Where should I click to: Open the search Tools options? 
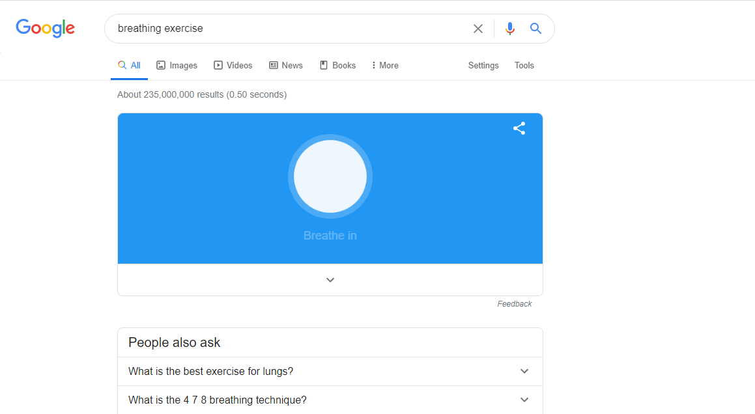coord(524,65)
